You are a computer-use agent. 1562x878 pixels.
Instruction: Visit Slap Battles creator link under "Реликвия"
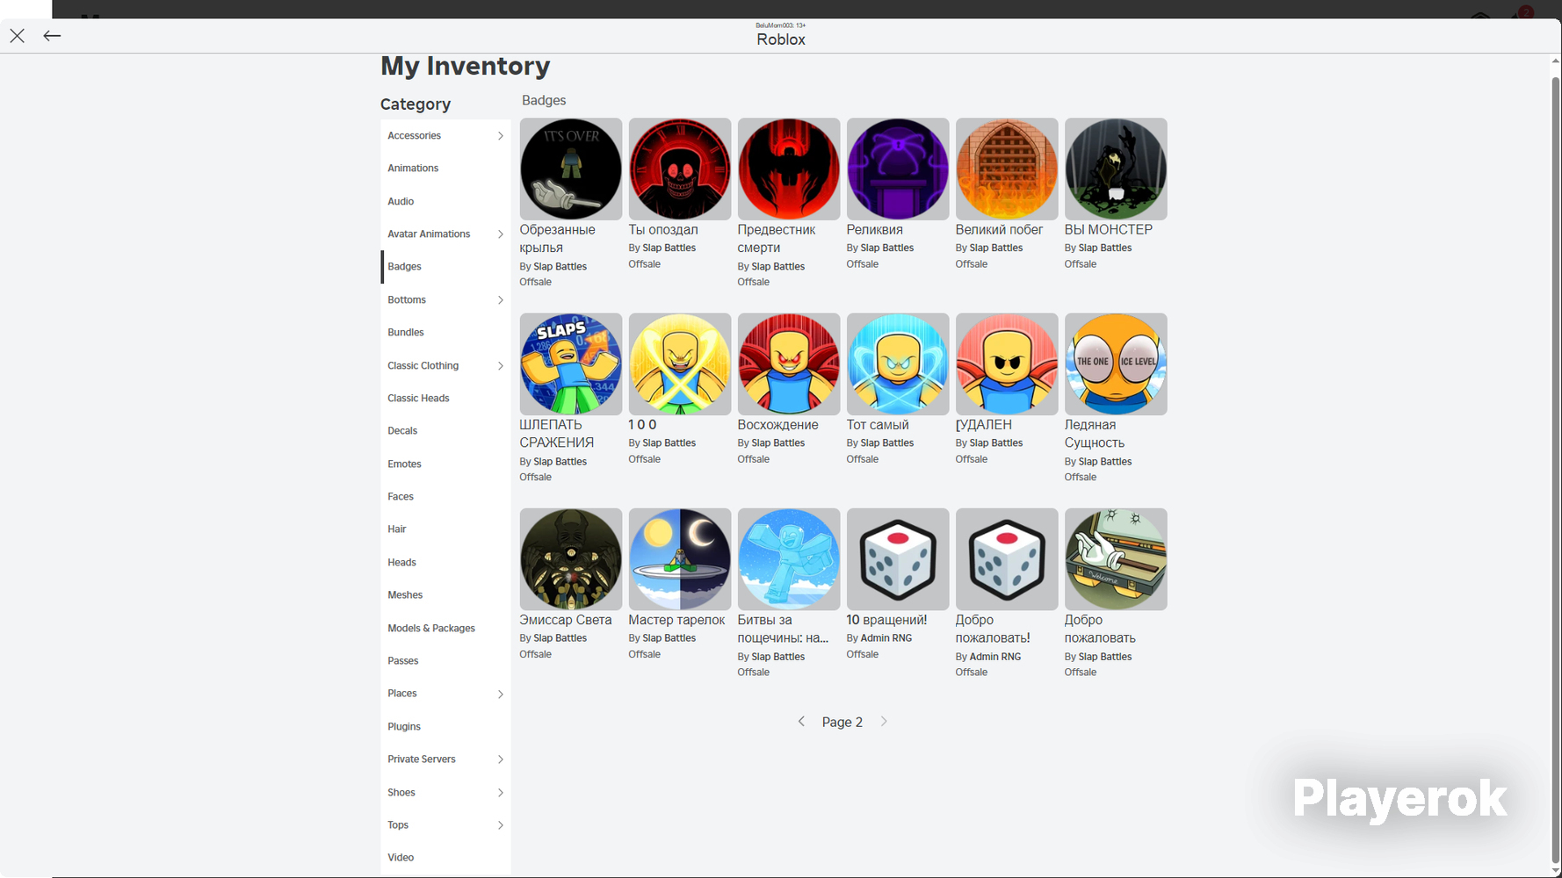tap(887, 248)
